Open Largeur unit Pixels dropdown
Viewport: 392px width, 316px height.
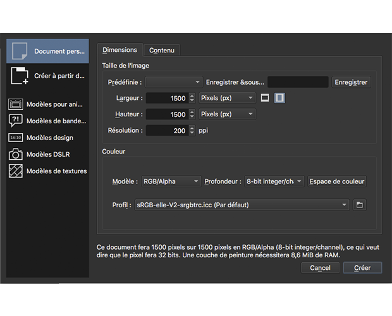[x=227, y=98]
